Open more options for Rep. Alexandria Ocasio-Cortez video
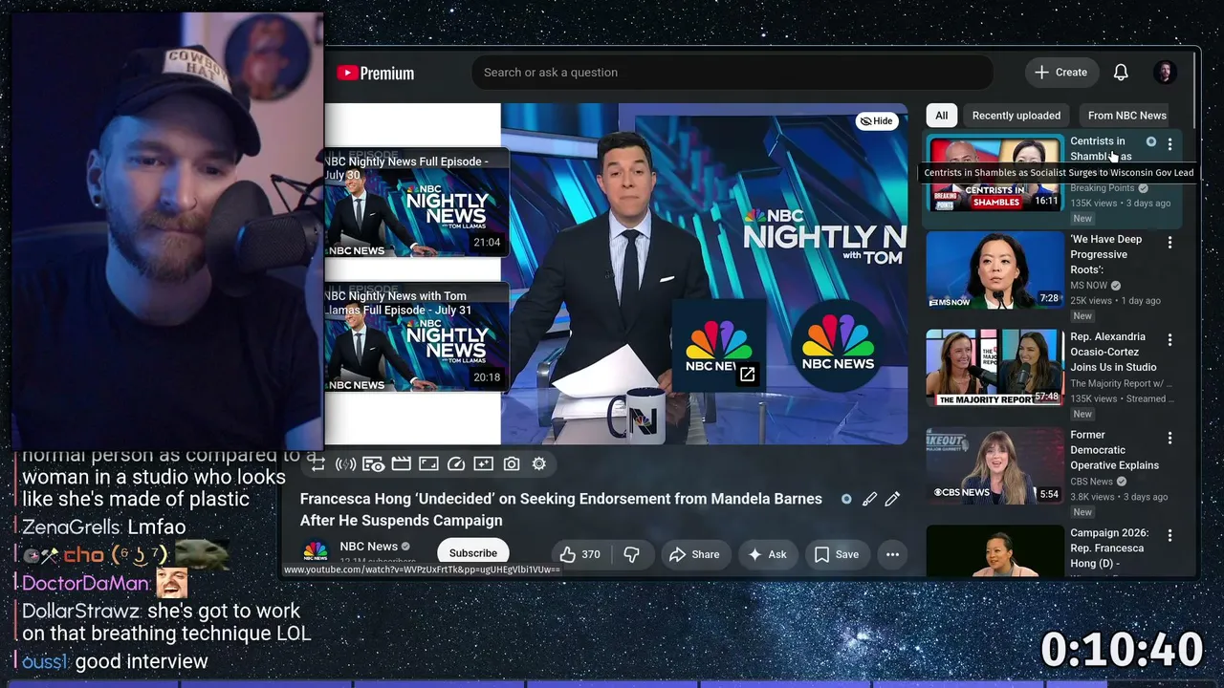Image resolution: width=1224 pixels, height=688 pixels. (x=1169, y=340)
